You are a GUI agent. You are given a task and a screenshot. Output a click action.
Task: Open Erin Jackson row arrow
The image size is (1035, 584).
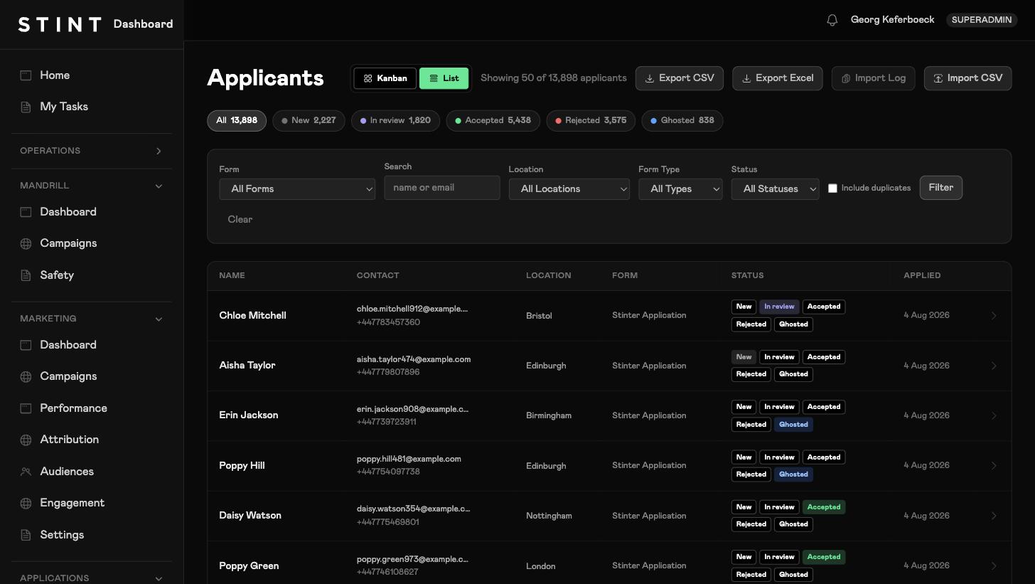pos(994,415)
